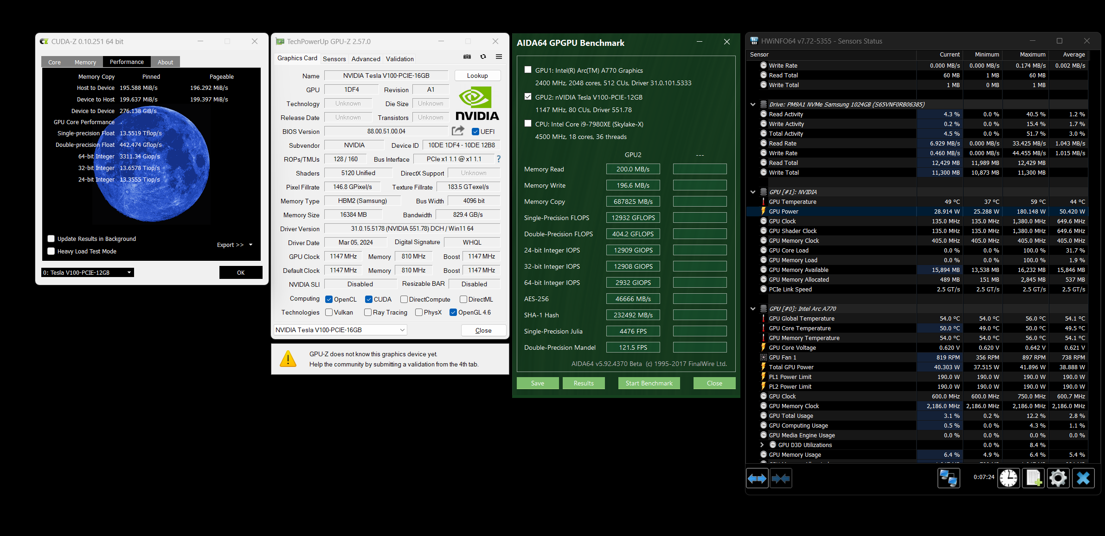This screenshot has height=536, width=1105.
Task: Click OK in CUDA-Z
Action: (x=241, y=272)
